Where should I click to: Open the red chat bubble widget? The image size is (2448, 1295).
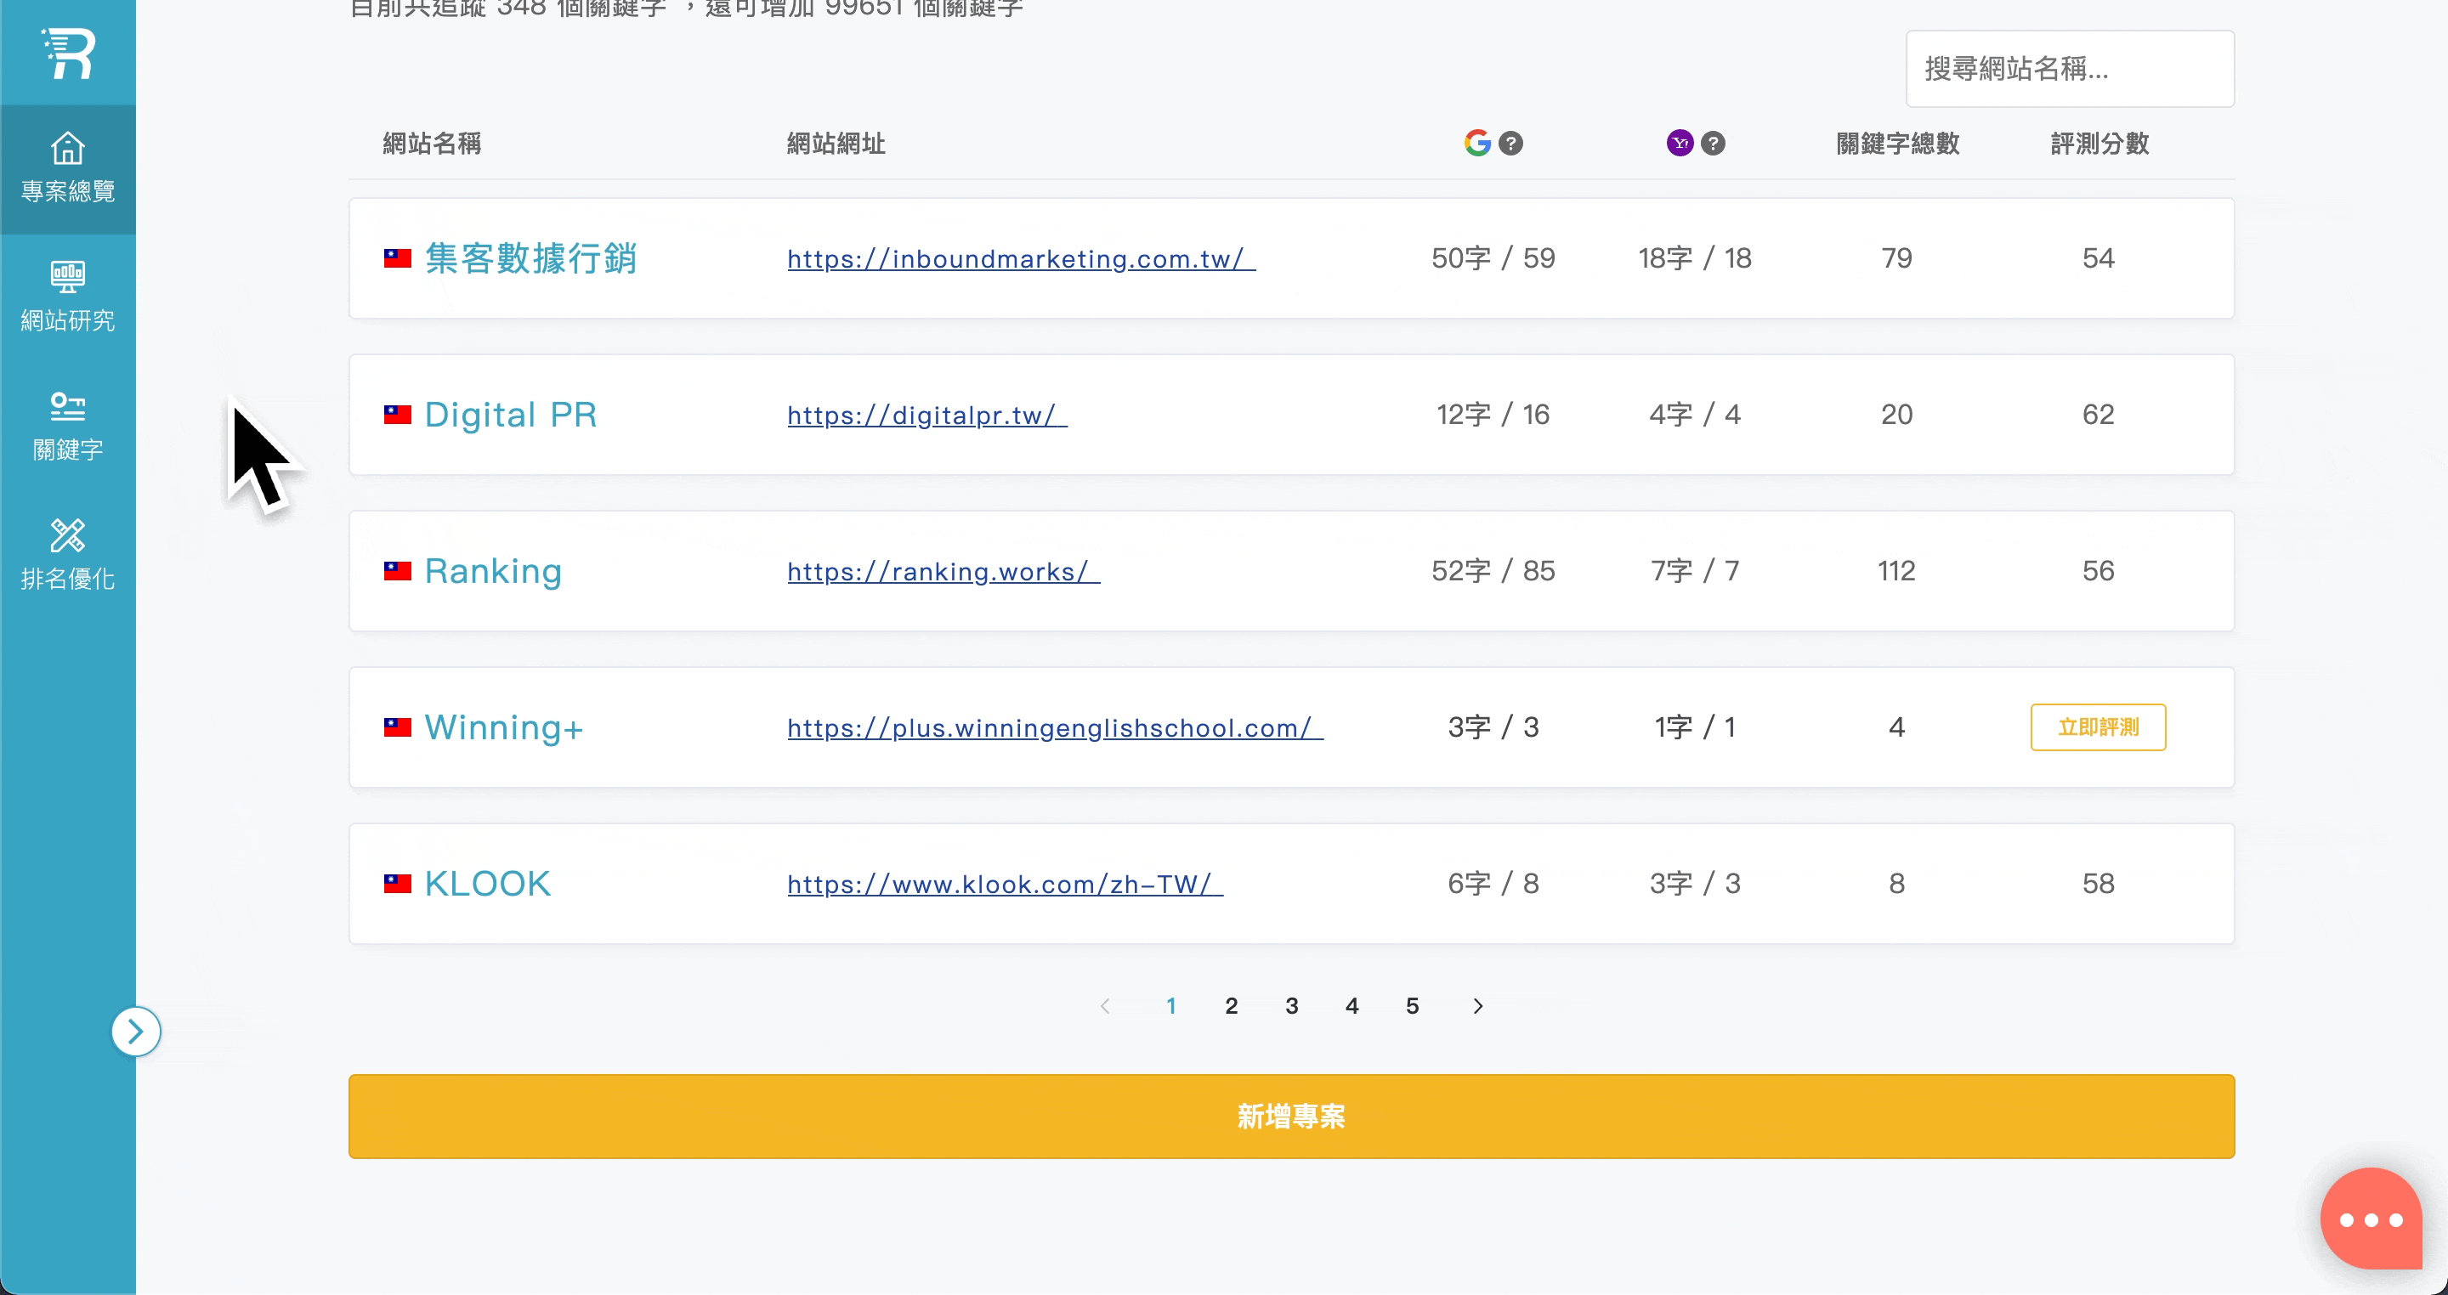[x=2370, y=1219]
